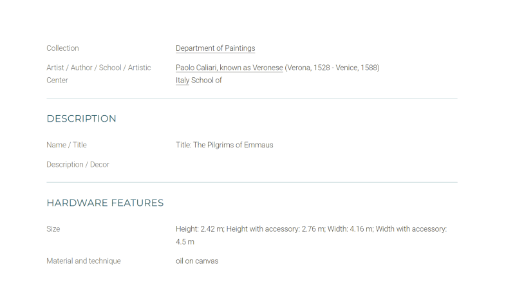Click the Material and technique label
515x307 pixels.
pyautogui.click(x=84, y=261)
